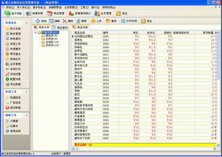Open the 店铺管理 menu
Viewport: 222px width, 157px height.
click(x=55, y=7)
